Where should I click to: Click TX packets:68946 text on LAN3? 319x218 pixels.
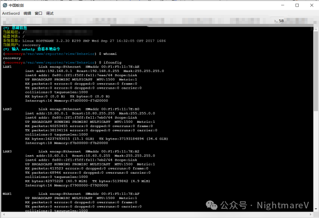click(x=43, y=173)
